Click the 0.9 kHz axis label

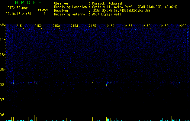pos(2,70)
